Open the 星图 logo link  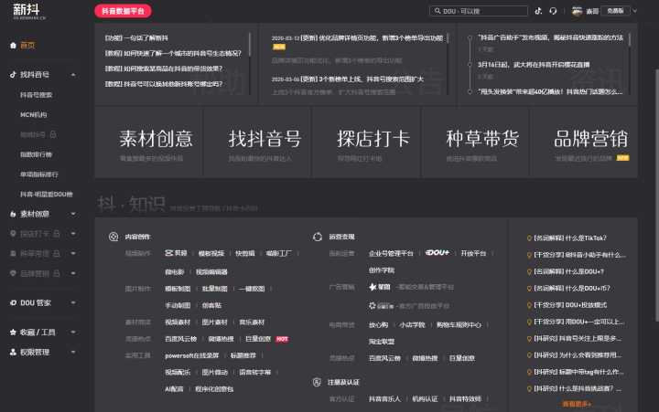(380, 287)
